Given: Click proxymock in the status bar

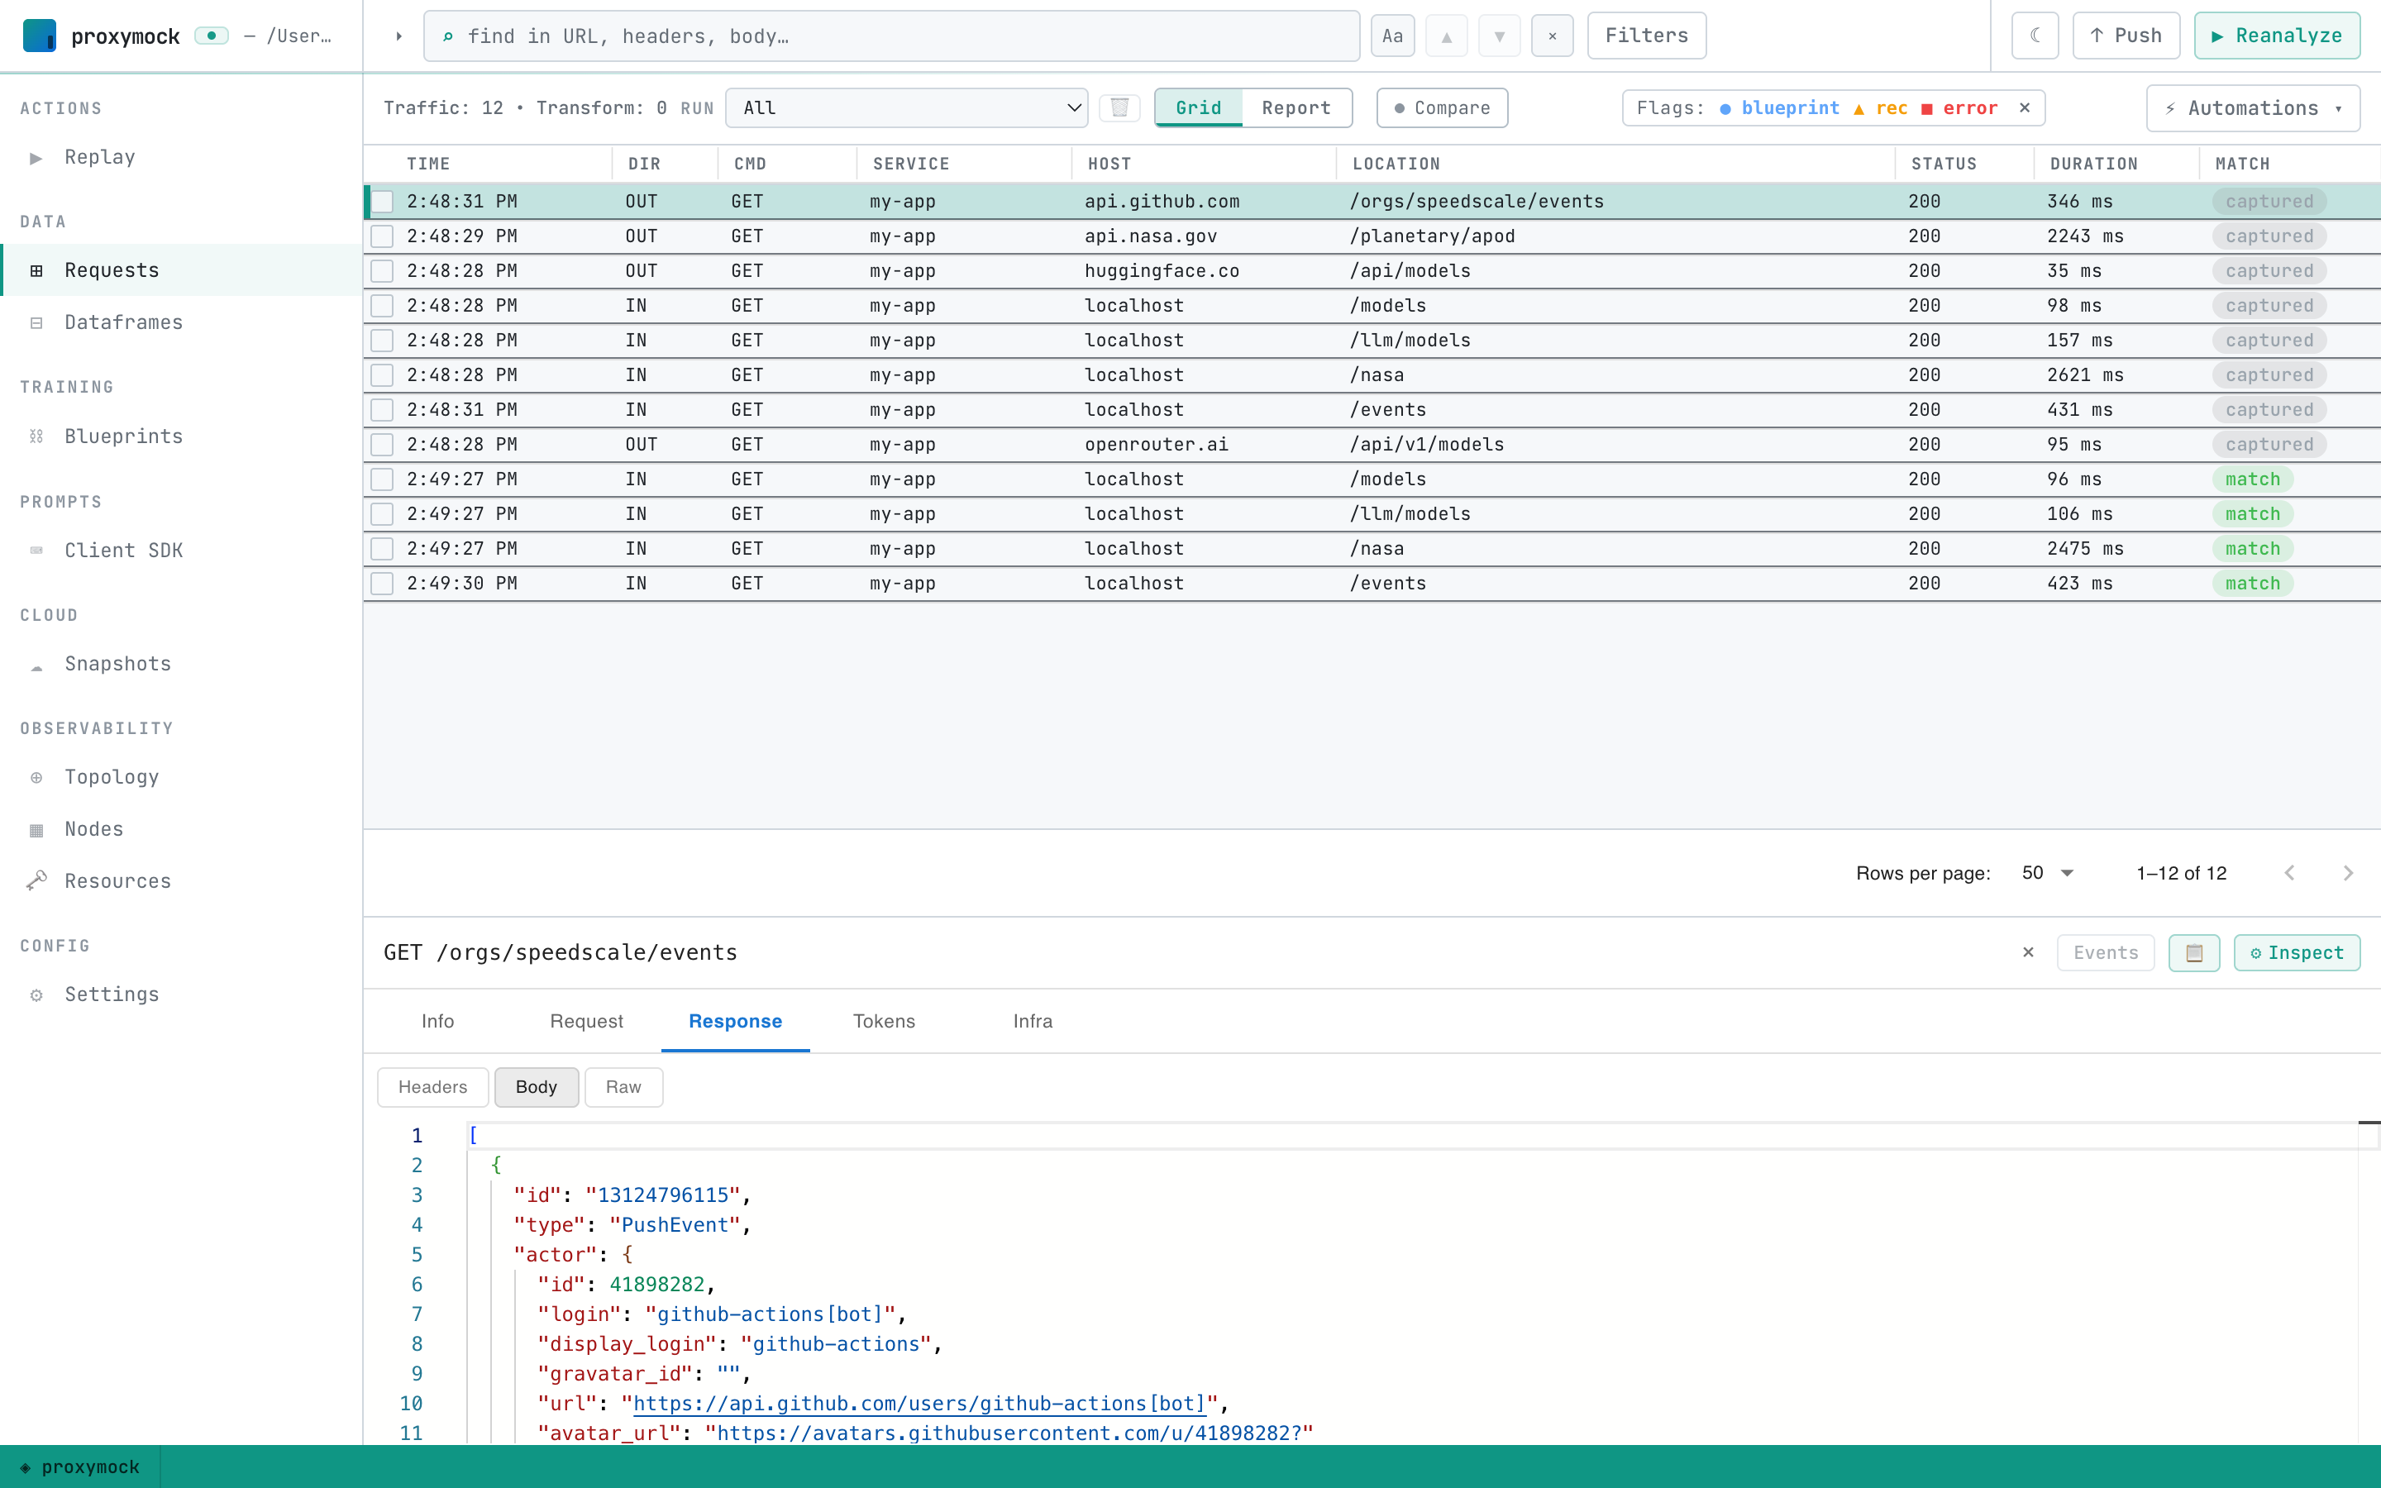Looking at the screenshot, I should pos(81,1467).
